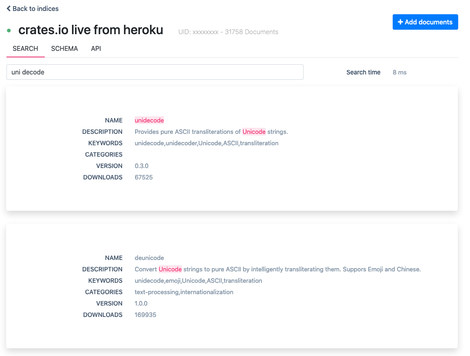470x356 pixels.
Task: Select the UID and 31758 Documents text
Action: (228, 32)
